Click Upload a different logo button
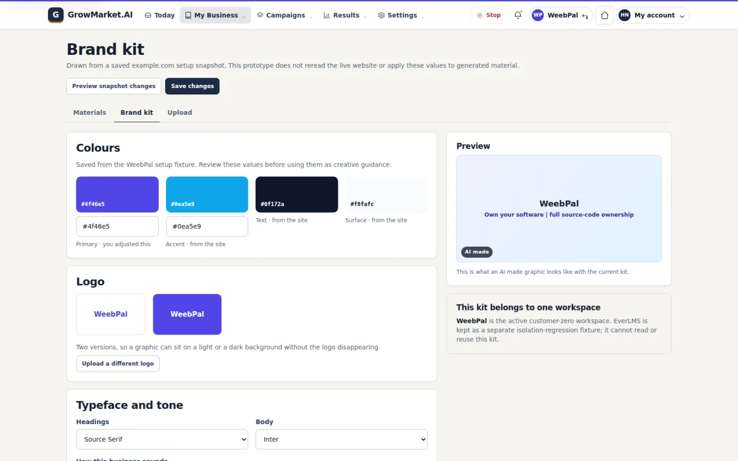Viewport: 738px width, 461px height. point(118,364)
